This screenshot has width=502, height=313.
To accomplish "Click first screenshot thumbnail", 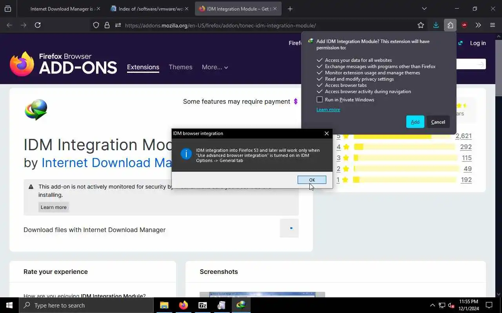I will pos(262,295).
